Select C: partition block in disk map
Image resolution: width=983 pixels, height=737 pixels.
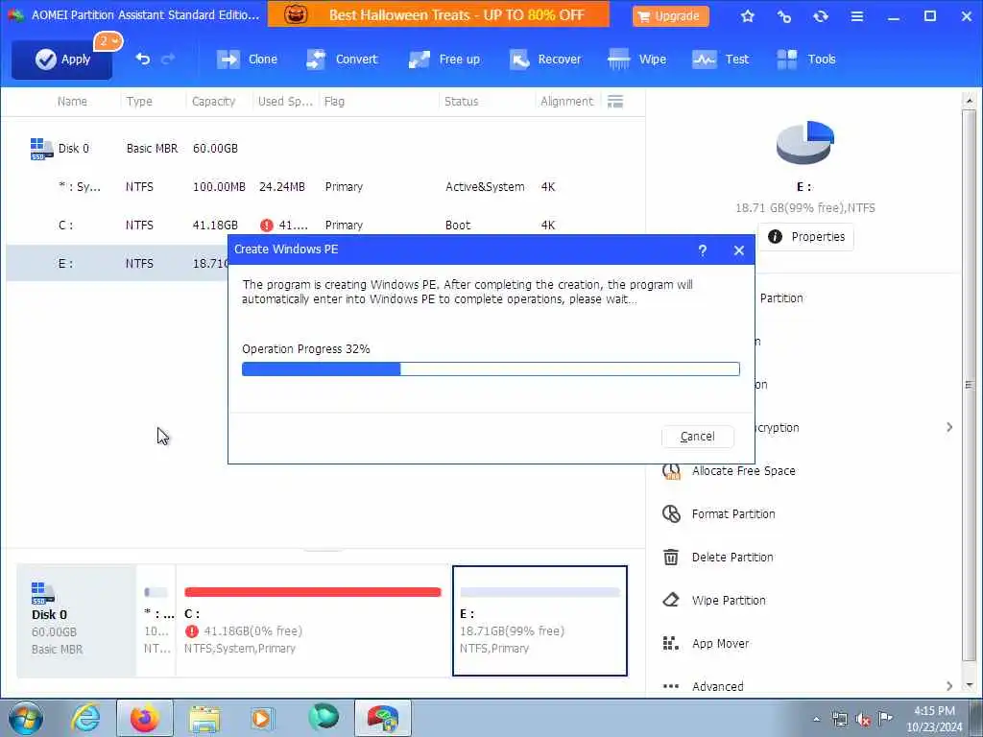point(313,621)
